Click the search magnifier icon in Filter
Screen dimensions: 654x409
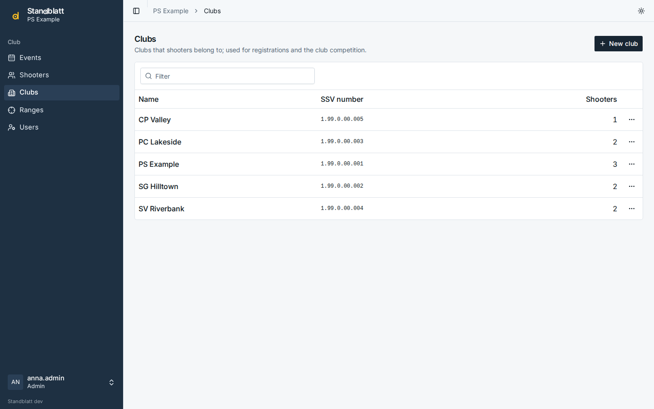149,76
